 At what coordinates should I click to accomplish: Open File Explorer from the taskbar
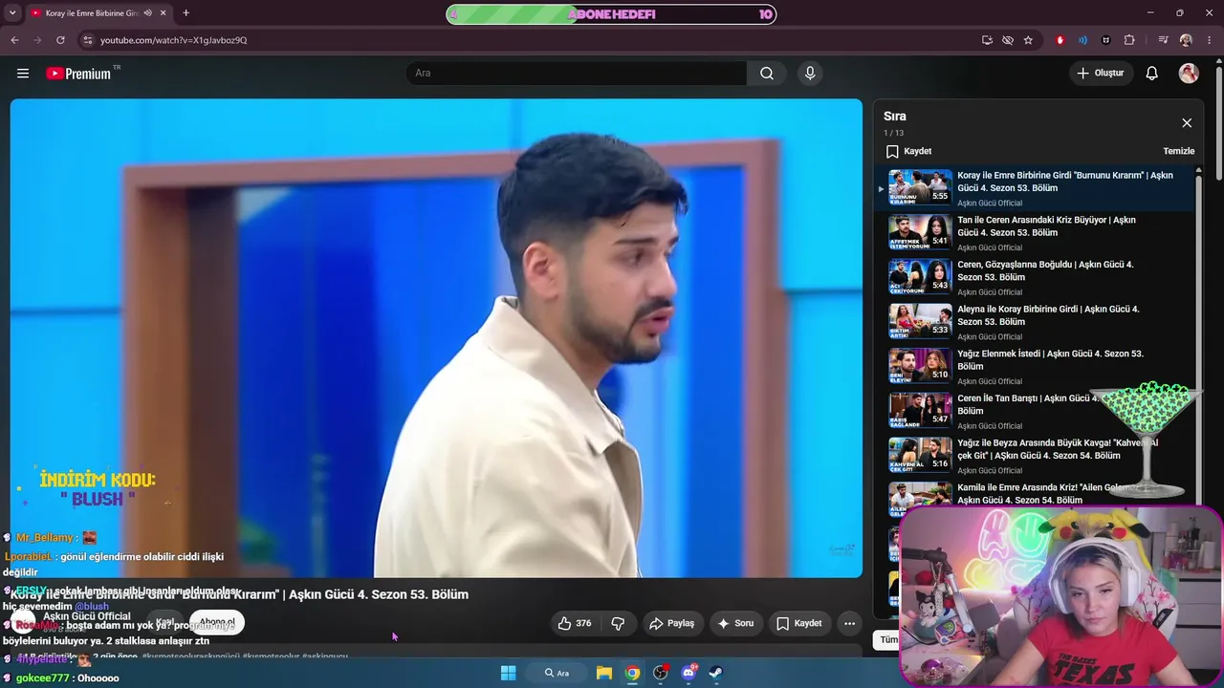coord(604,673)
